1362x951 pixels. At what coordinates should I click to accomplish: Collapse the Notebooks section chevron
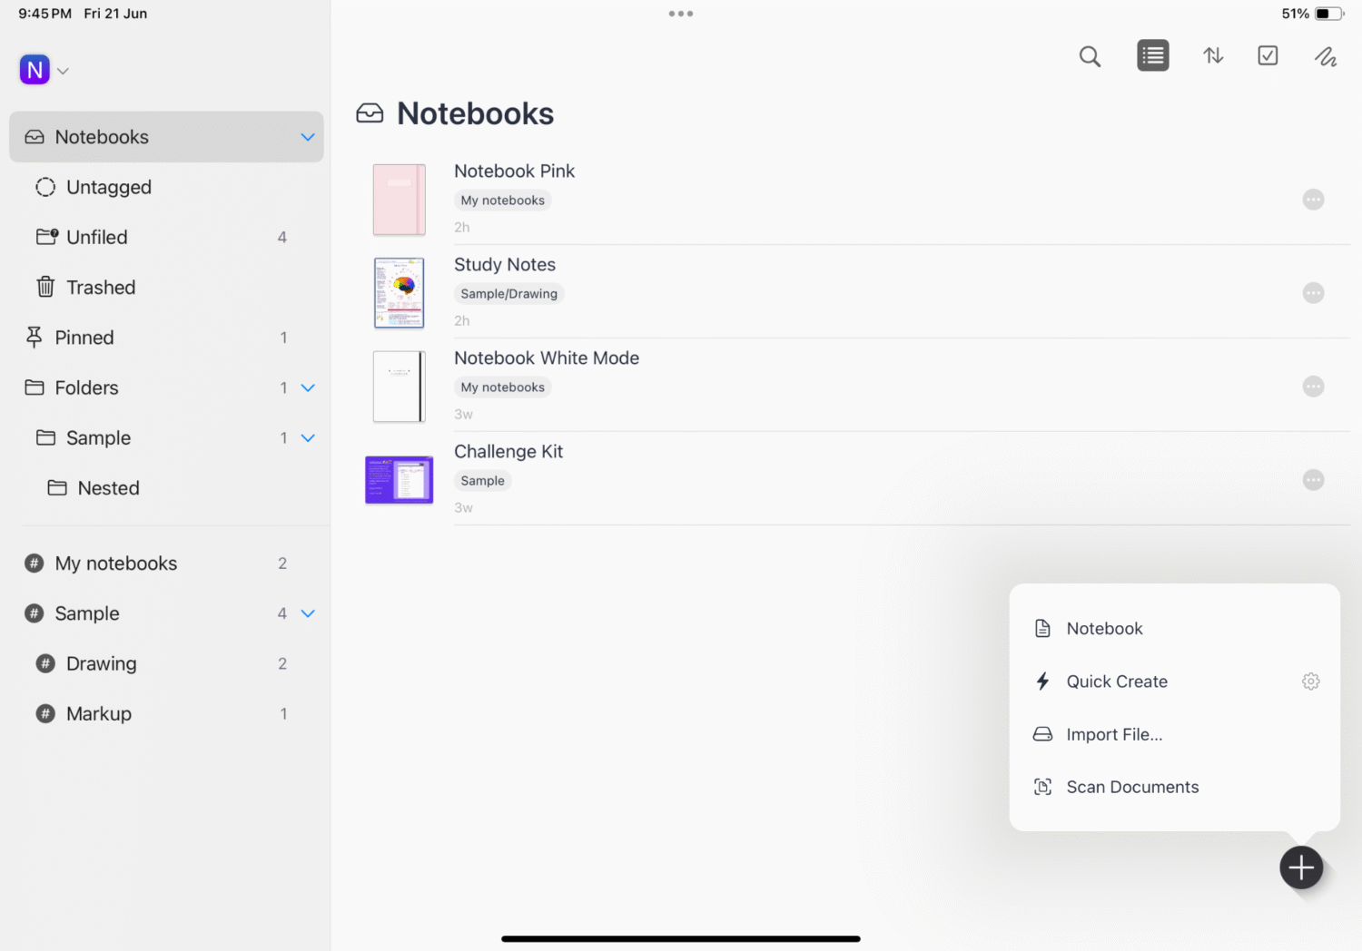click(x=307, y=137)
